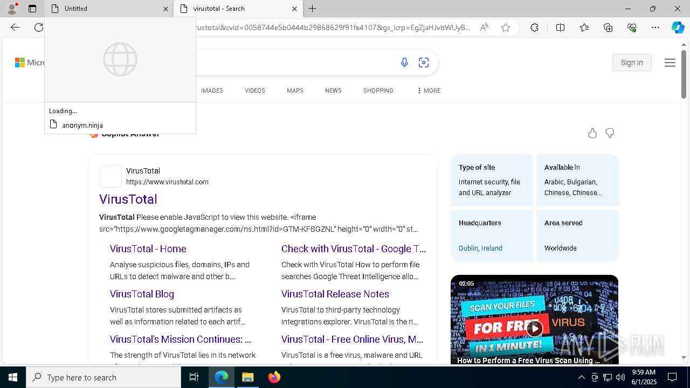690x388 pixels.
Task: Add page to favorites star icon
Action: coord(506,27)
